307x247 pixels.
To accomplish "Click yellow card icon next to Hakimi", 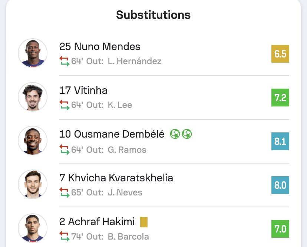I will tap(144, 222).
